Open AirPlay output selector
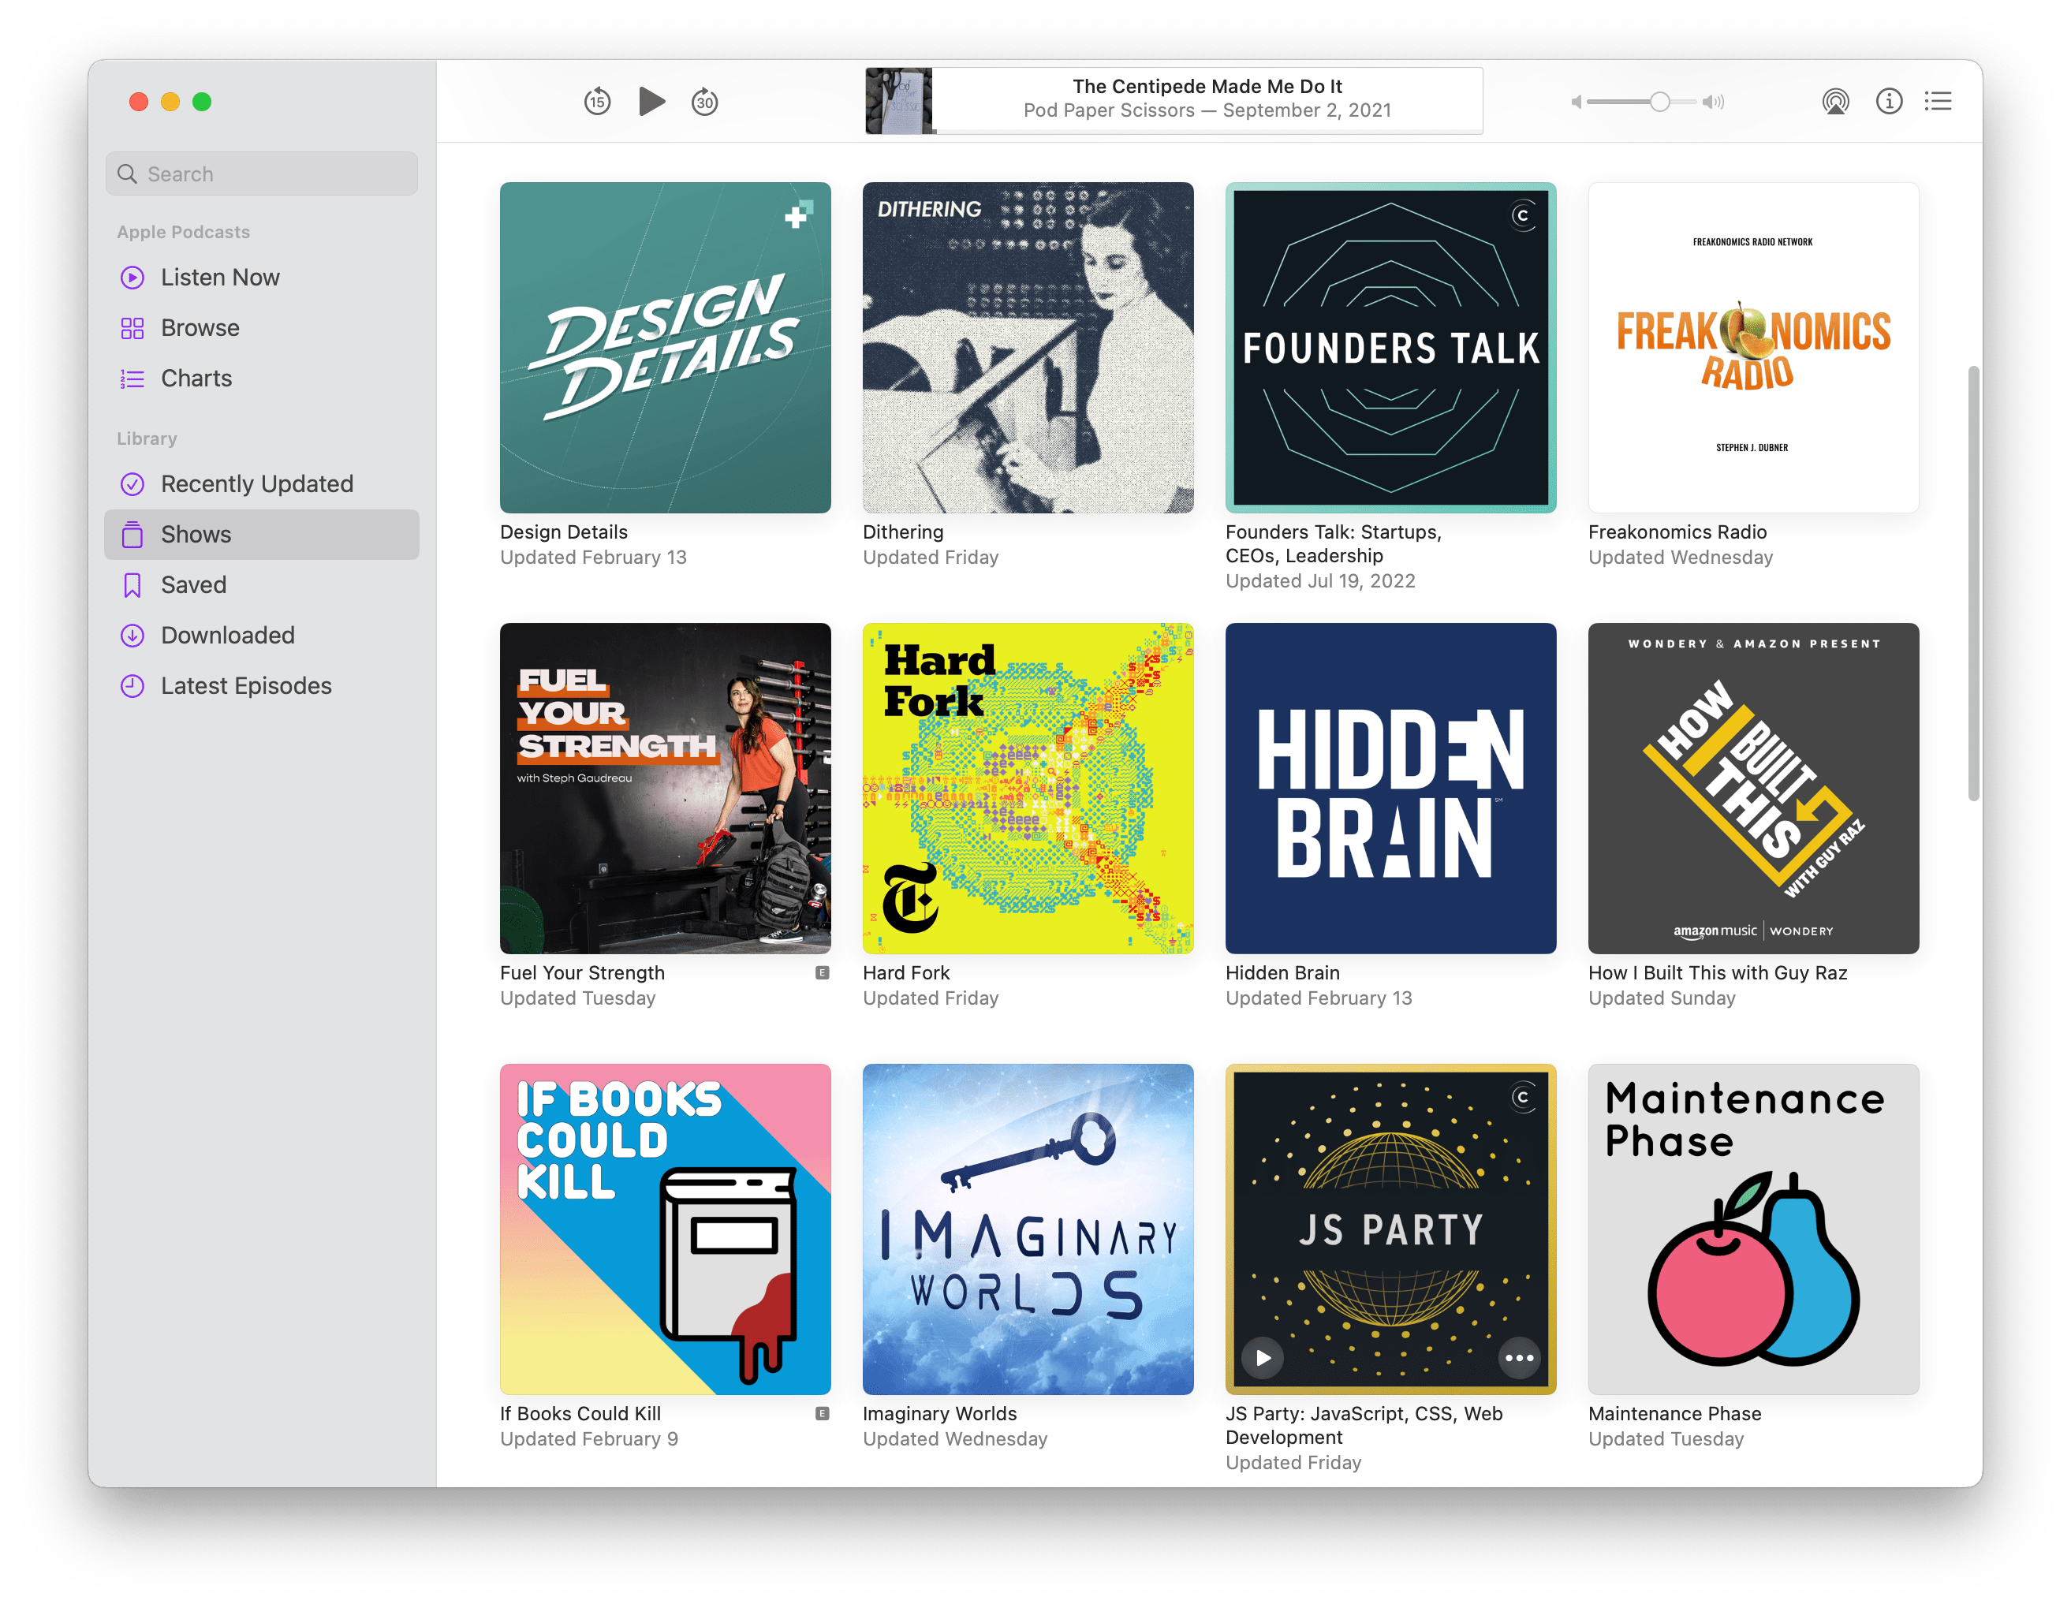 (1835, 102)
